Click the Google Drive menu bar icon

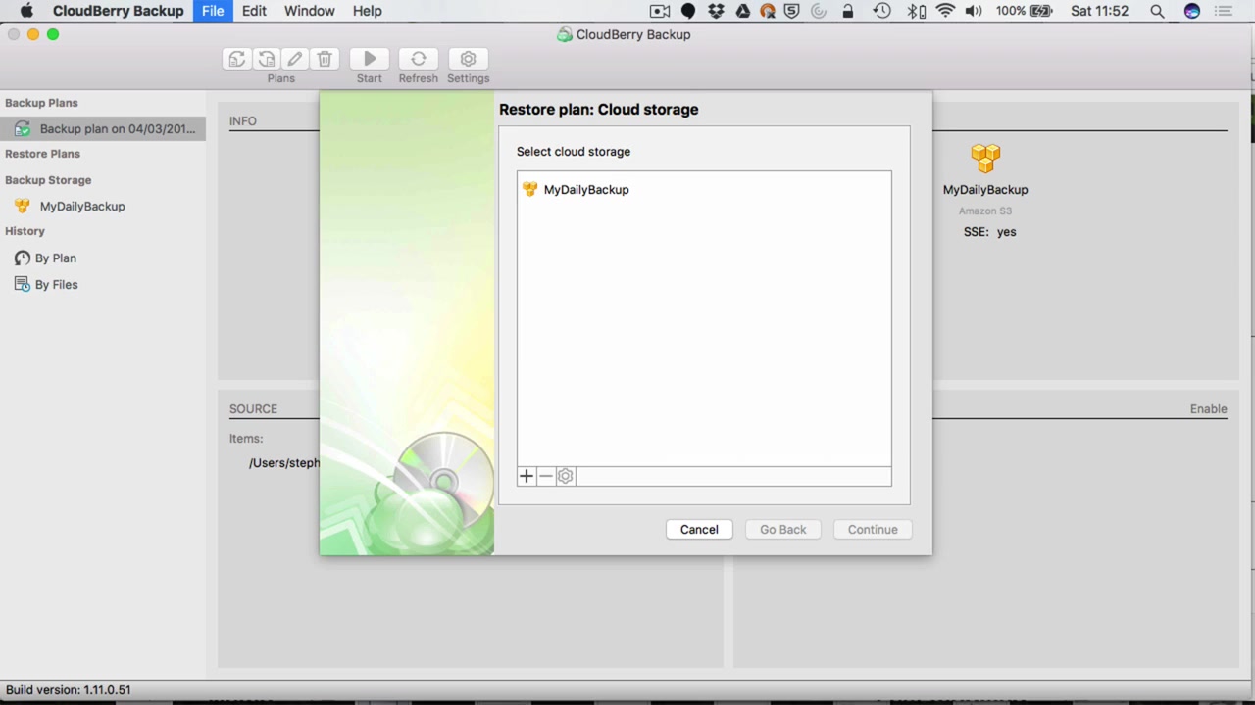[x=742, y=11]
